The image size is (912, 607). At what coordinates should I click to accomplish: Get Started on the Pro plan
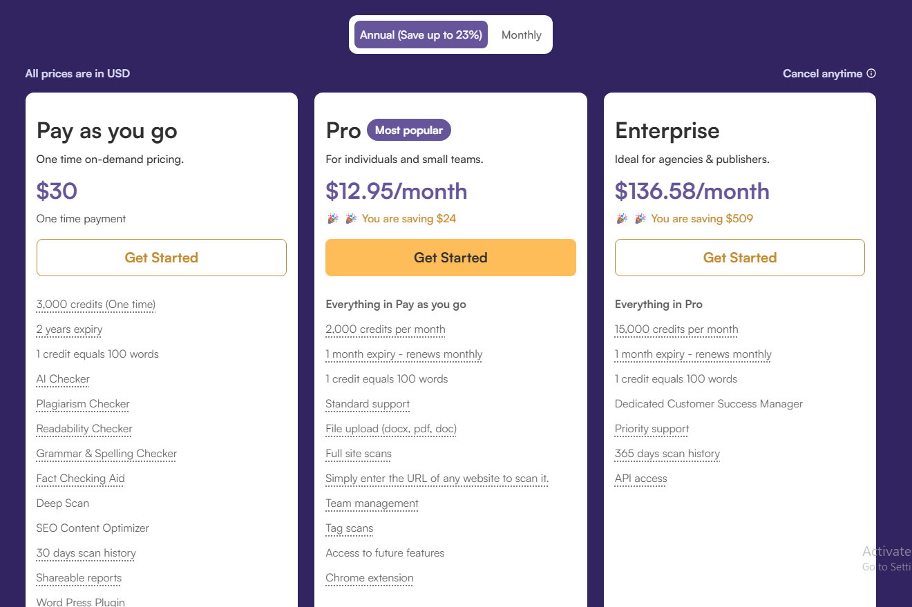pyautogui.click(x=450, y=257)
